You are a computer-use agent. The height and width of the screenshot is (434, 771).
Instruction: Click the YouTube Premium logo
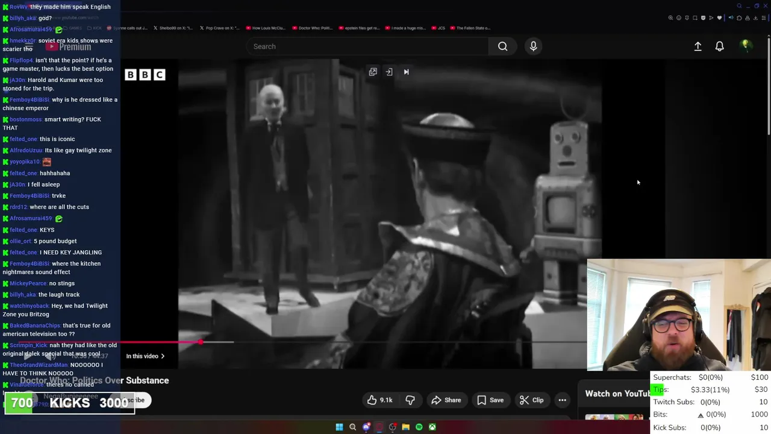pos(68,46)
